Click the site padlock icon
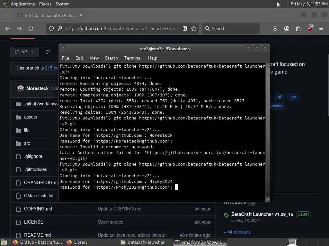 (x=60, y=29)
